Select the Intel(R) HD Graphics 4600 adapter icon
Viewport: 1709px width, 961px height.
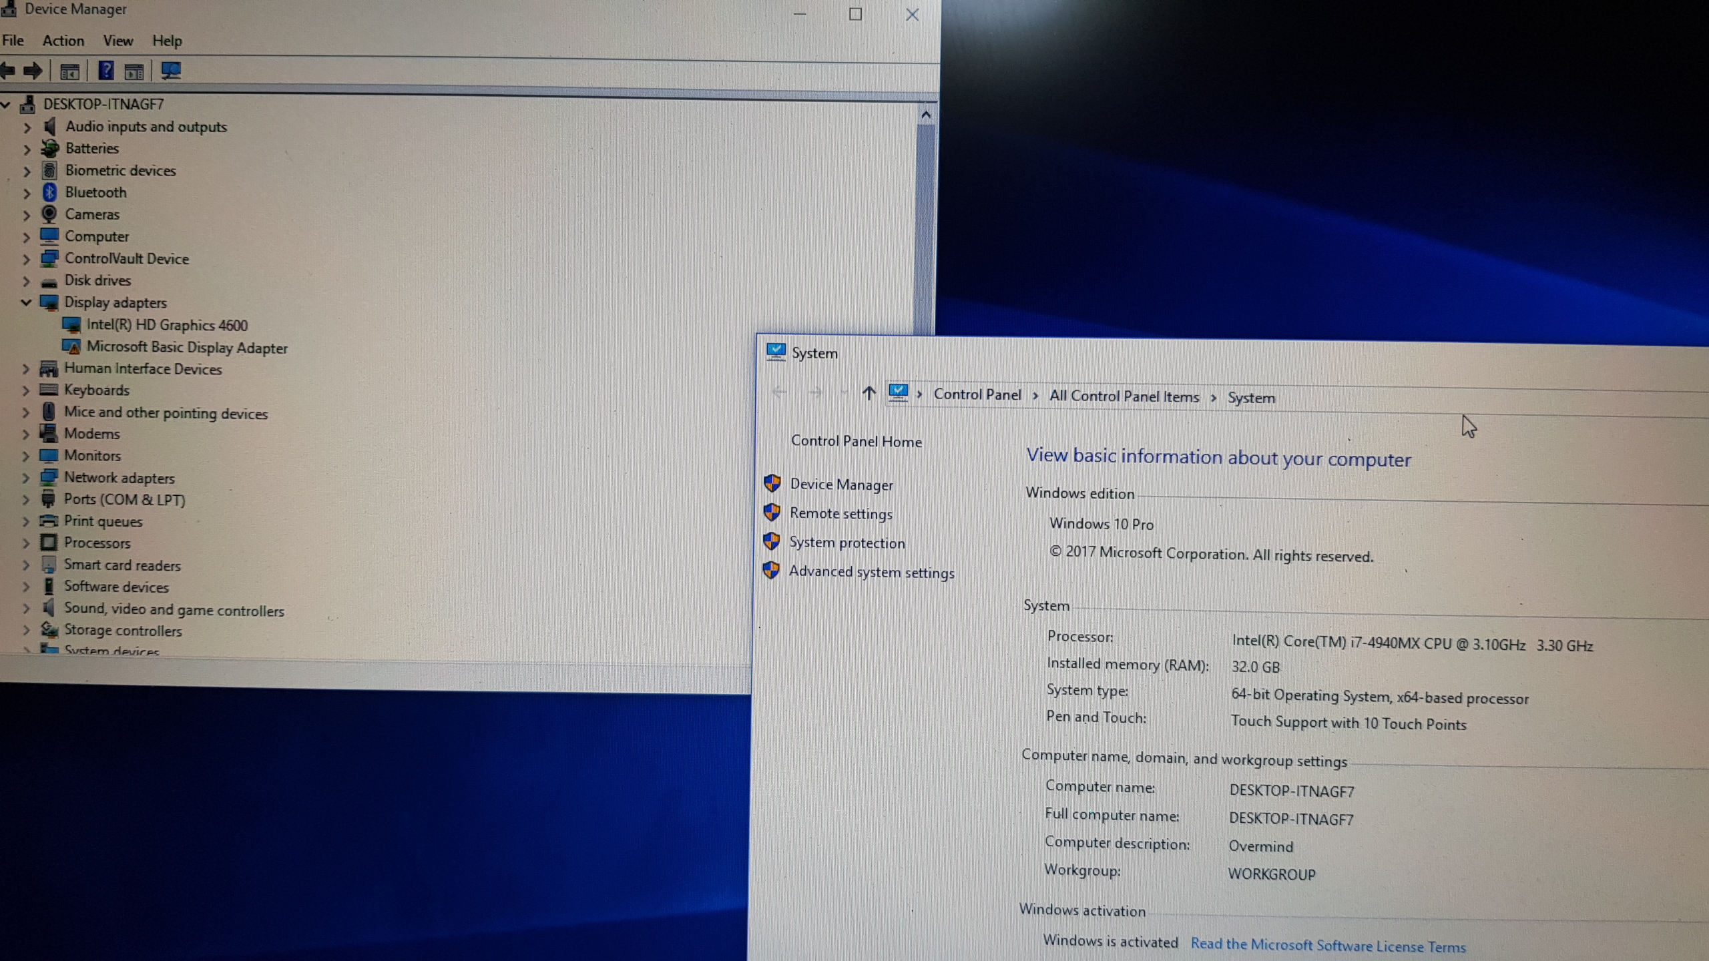[x=71, y=325]
